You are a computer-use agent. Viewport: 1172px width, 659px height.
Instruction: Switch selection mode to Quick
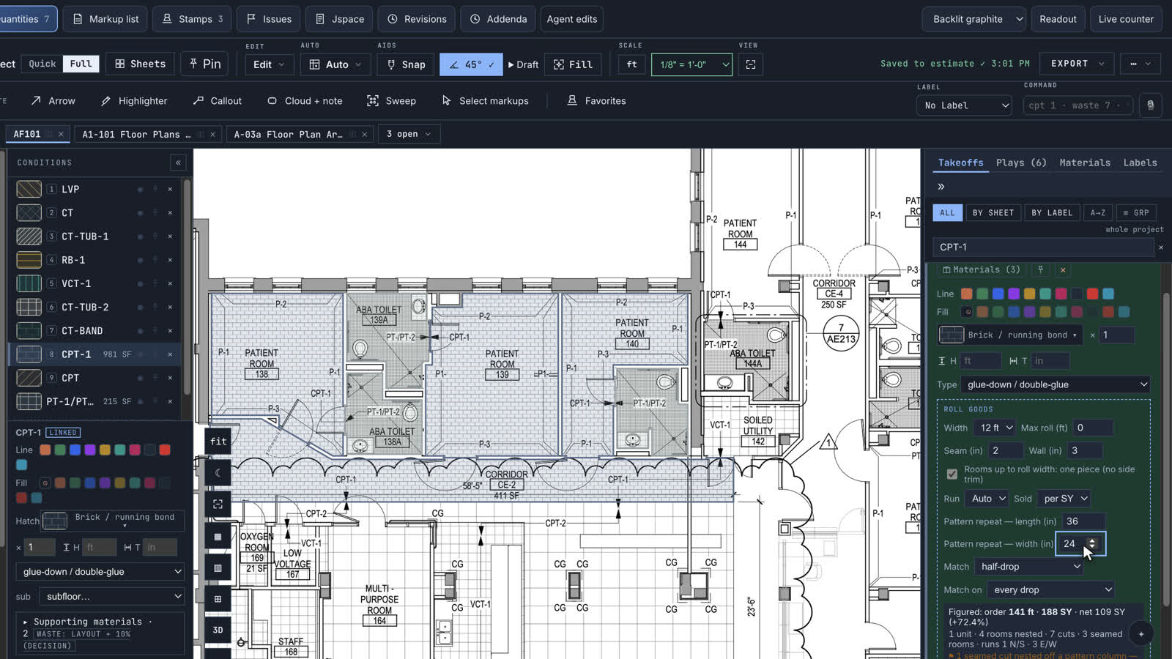[42, 64]
